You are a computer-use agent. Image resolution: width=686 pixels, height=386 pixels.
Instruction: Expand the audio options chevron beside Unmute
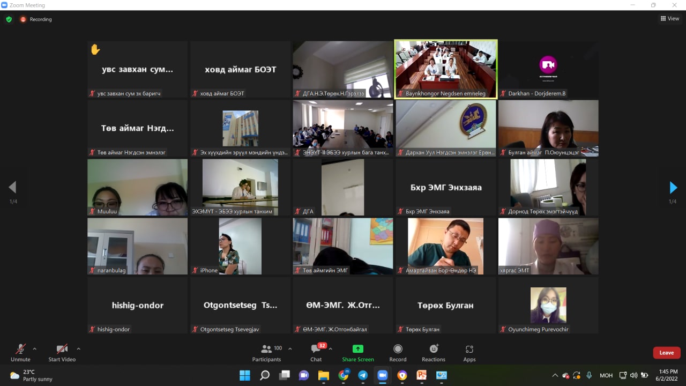(x=35, y=348)
